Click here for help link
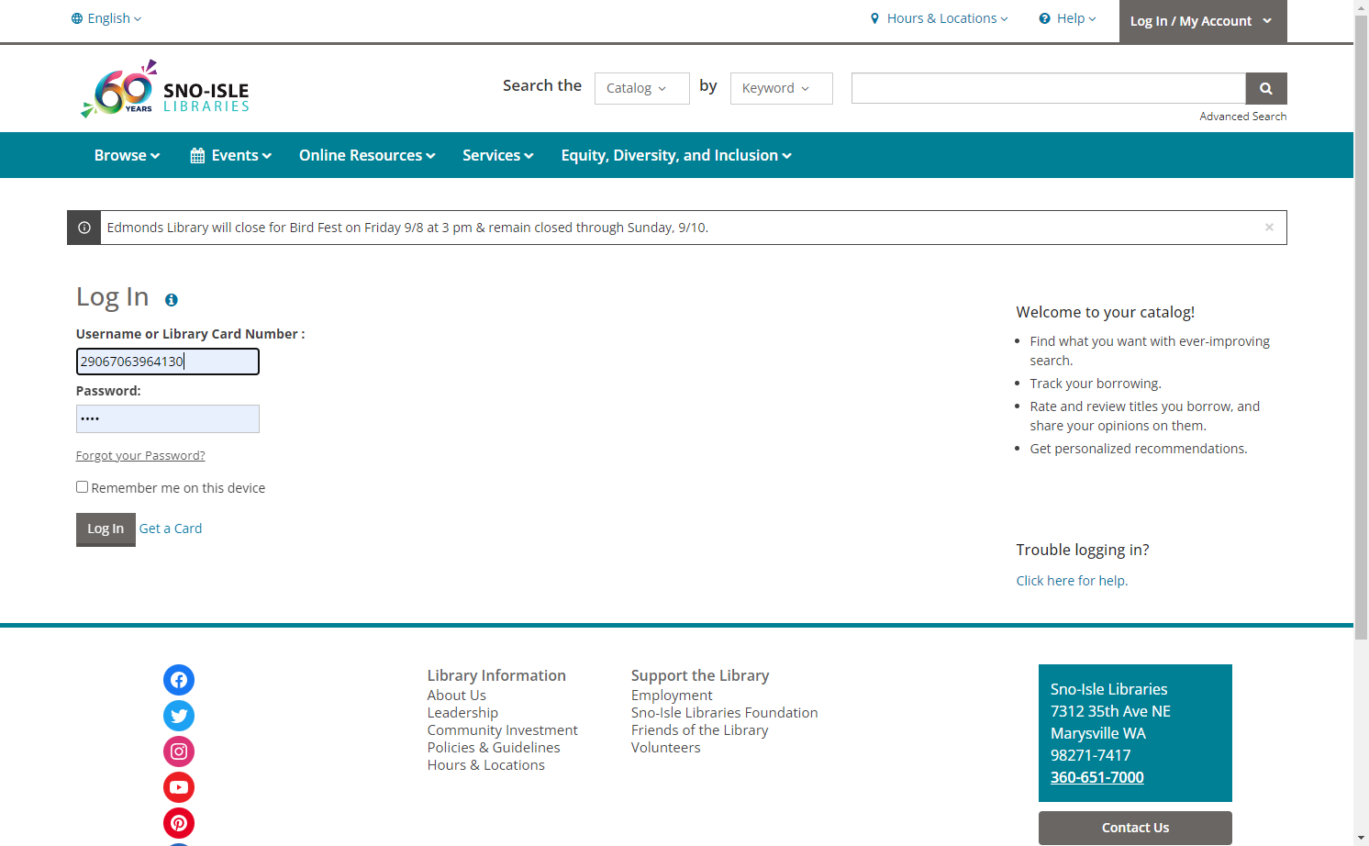Image resolution: width=1369 pixels, height=846 pixels. tap(1072, 581)
